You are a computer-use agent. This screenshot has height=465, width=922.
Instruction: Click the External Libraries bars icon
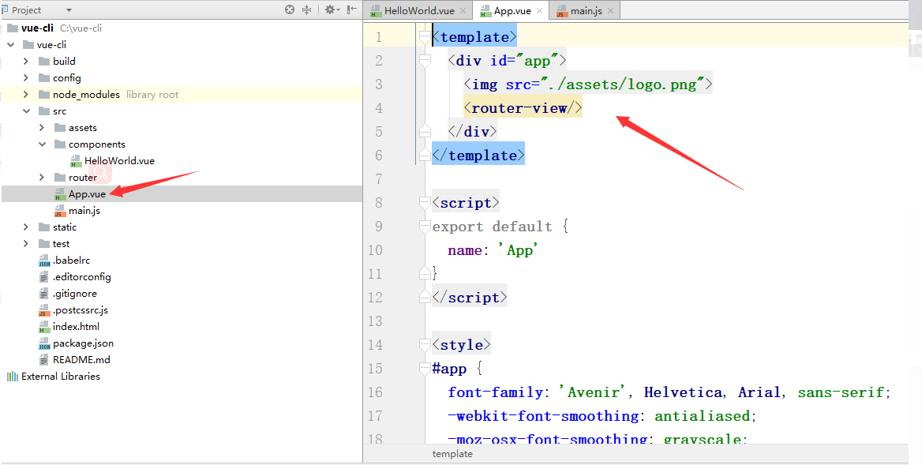(x=13, y=377)
